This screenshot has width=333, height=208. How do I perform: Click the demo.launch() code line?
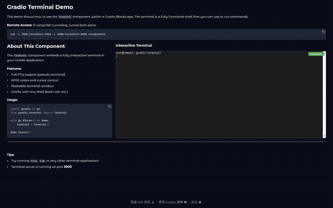[20, 132]
